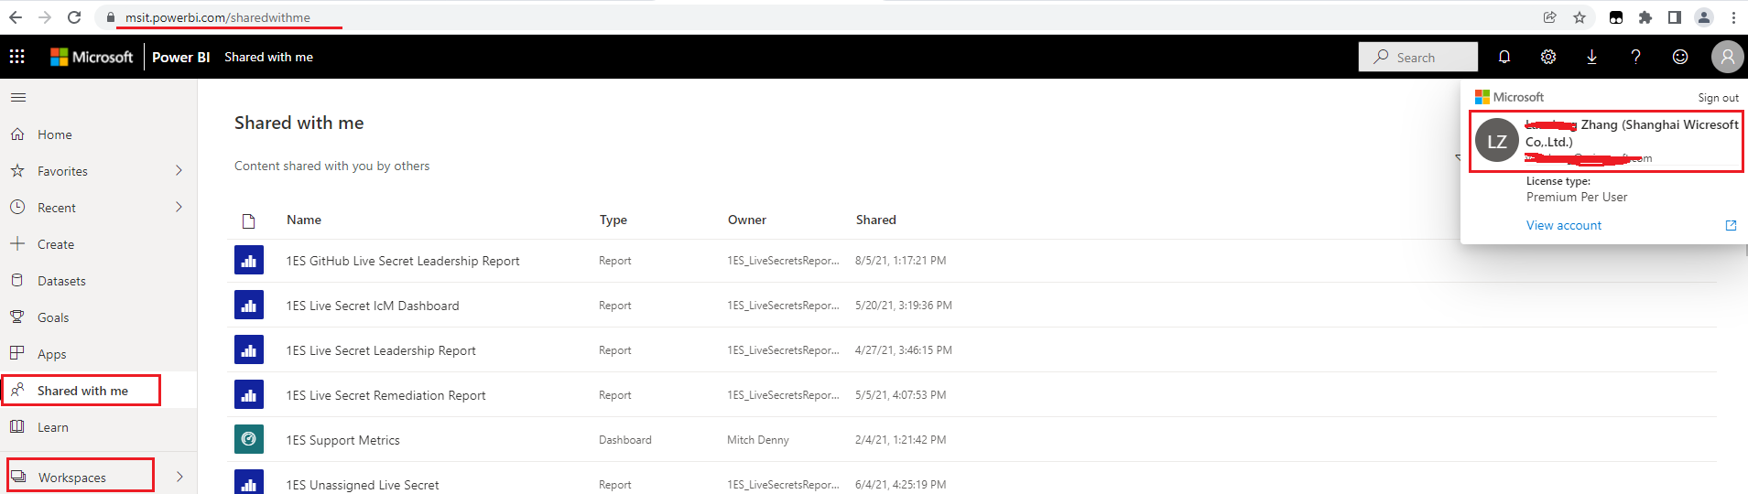The image size is (1748, 494).
Task: Click the feedback smiley icon
Action: [1680, 57]
